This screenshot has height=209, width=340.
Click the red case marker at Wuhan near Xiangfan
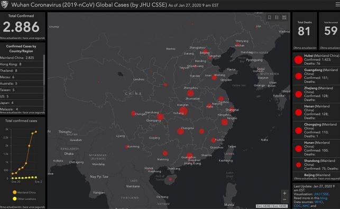coord(183,111)
